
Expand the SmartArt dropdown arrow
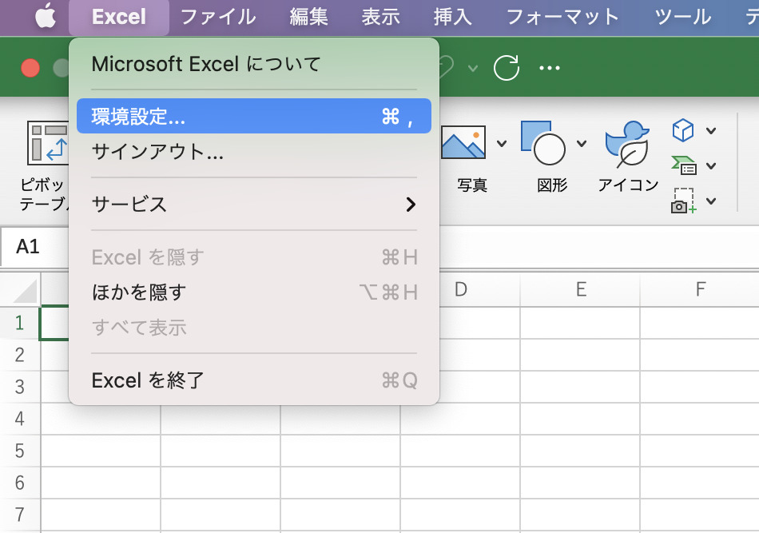tap(711, 166)
